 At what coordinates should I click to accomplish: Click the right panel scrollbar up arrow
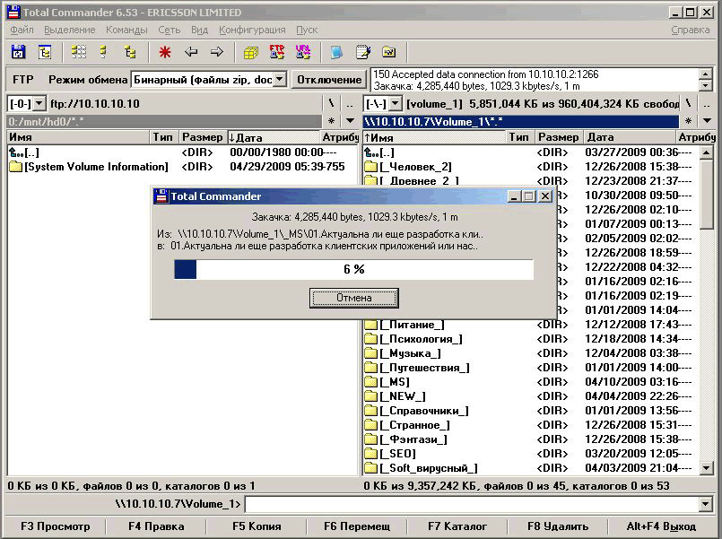point(707,152)
